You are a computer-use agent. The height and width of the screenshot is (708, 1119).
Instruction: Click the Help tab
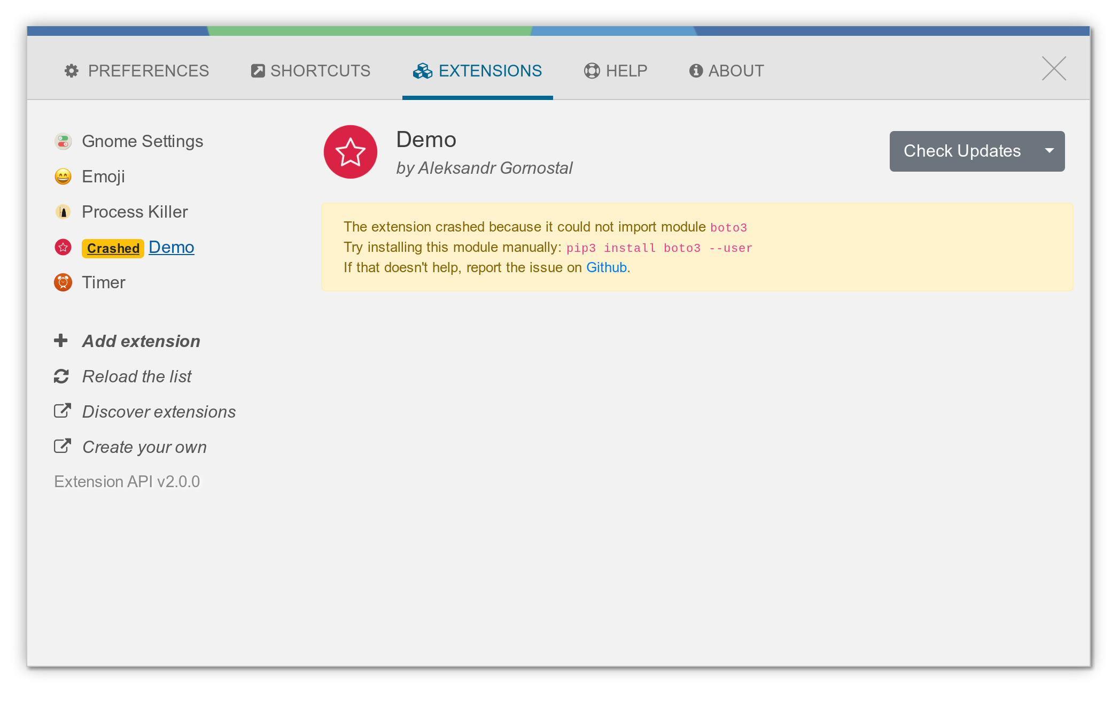(615, 70)
